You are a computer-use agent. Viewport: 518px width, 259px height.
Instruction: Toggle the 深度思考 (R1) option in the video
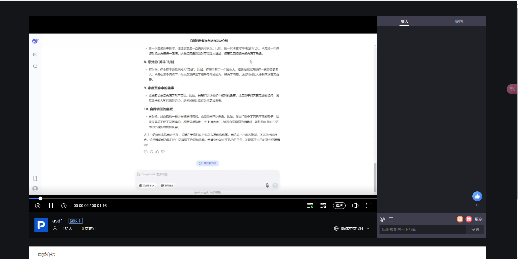(x=148, y=185)
